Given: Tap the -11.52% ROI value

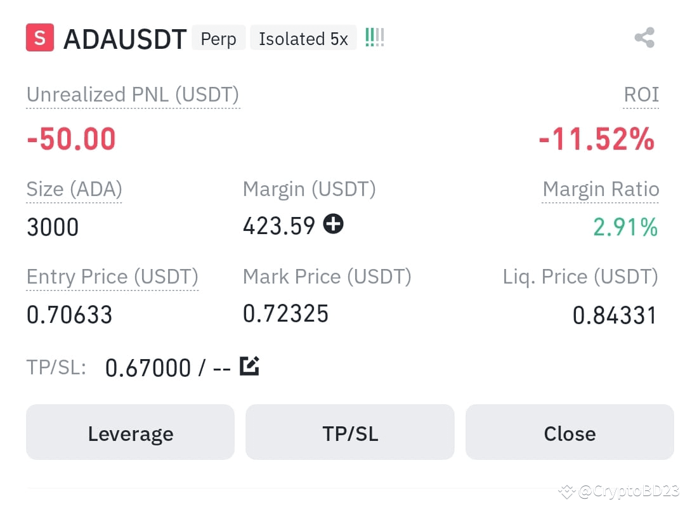Looking at the screenshot, I should (x=597, y=140).
